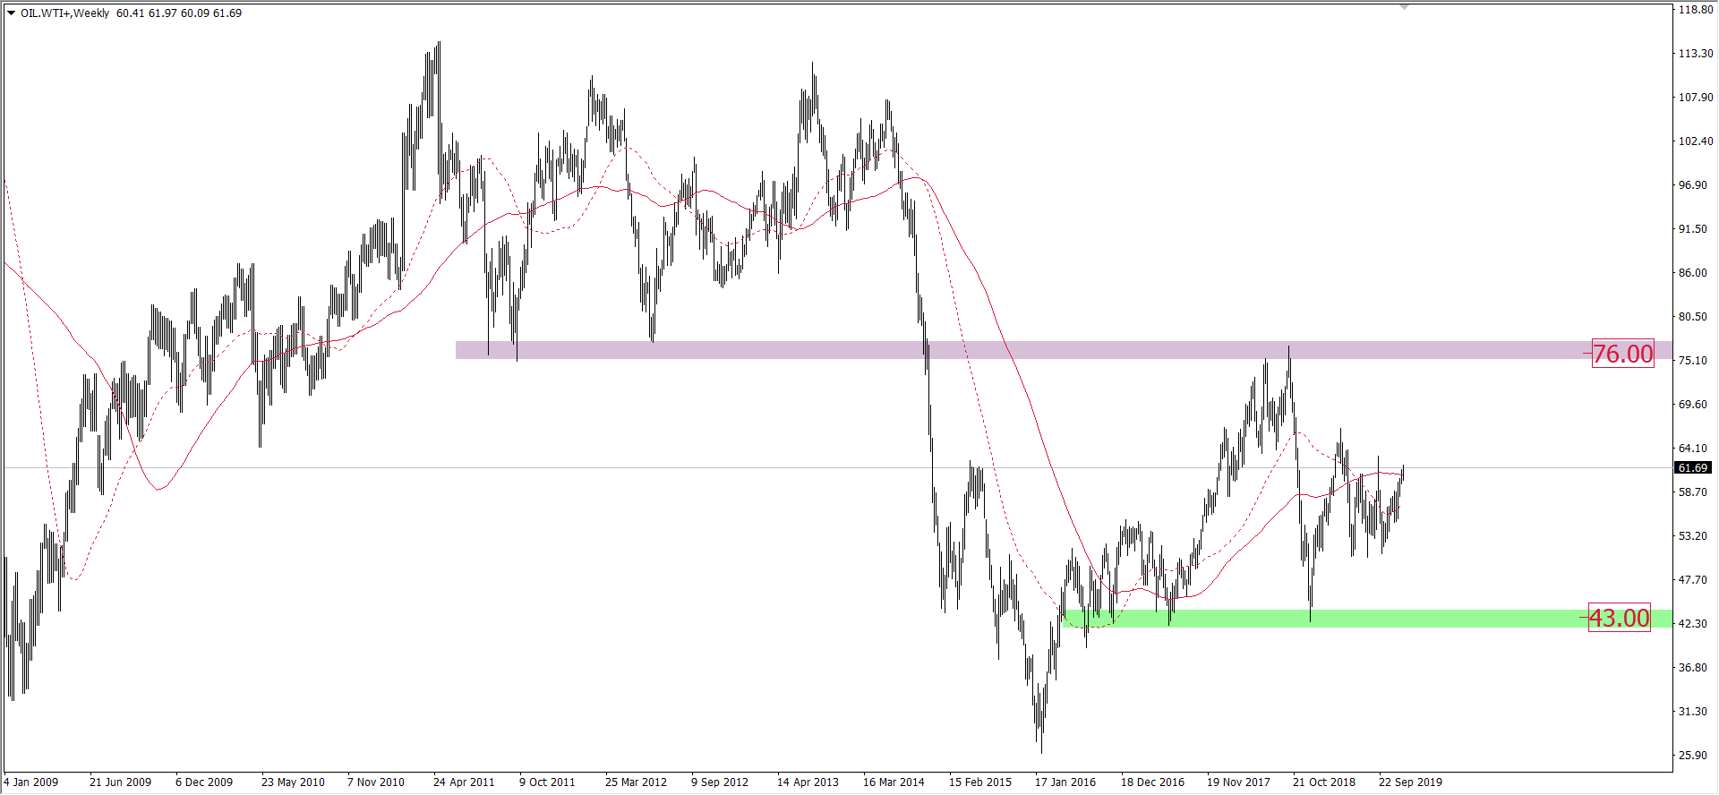Click the 53.20 price scale label
Viewport: 1719px width, 795px height.
(x=1692, y=536)
